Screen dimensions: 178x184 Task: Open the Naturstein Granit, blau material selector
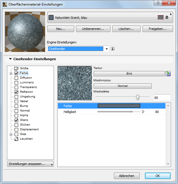pyautogui.click(x=110, y=17)
